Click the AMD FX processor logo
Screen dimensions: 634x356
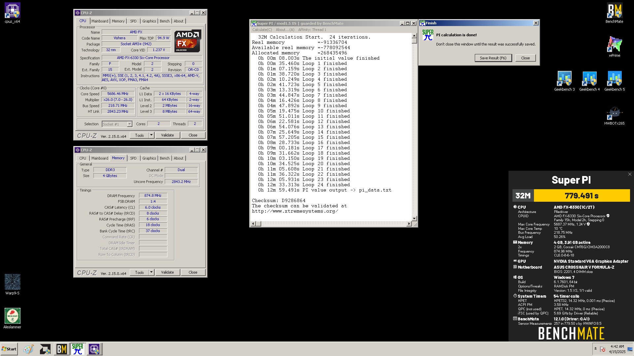[x=188, y=41]
